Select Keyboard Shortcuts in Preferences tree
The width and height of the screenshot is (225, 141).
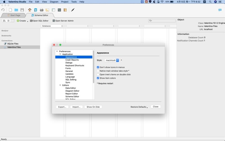(x=75, y=65)
